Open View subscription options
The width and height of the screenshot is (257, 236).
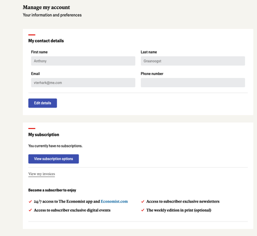coord(53,159)
